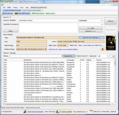The image size is (119, 115).
Task: Click the movie poster thumbnail
Action: click(x=111, y=43)
